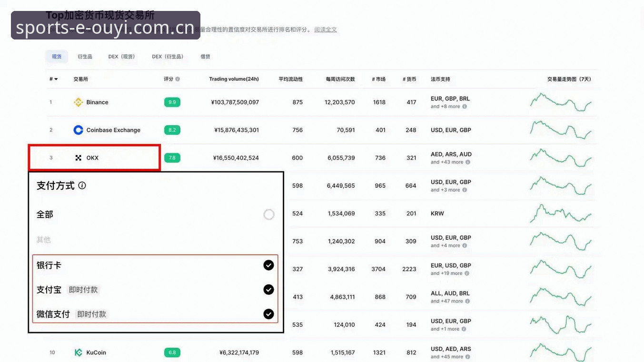
Task: Click the # 货币 column header
Action: [409, 79]
